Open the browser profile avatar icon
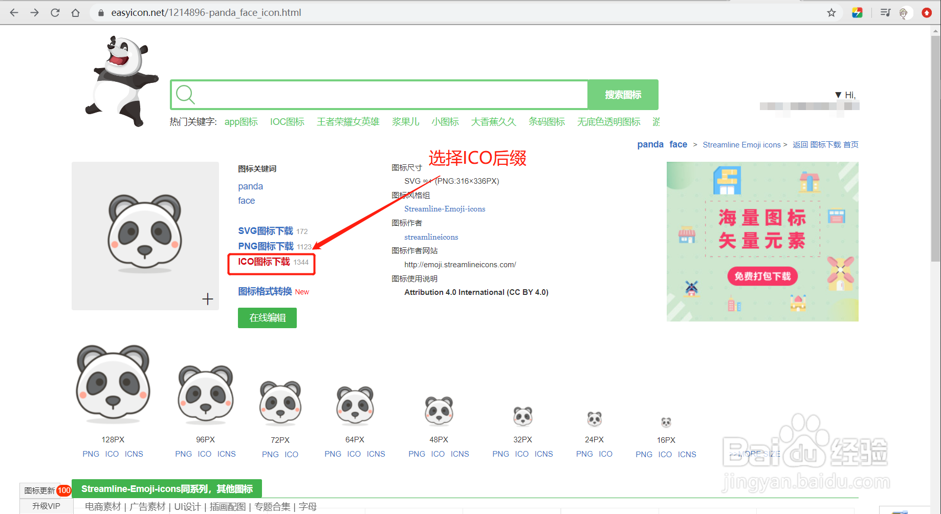 point(904,13)
